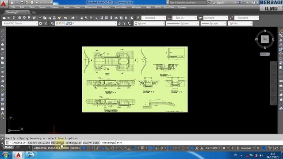Select the Pan hand tool

81,18
